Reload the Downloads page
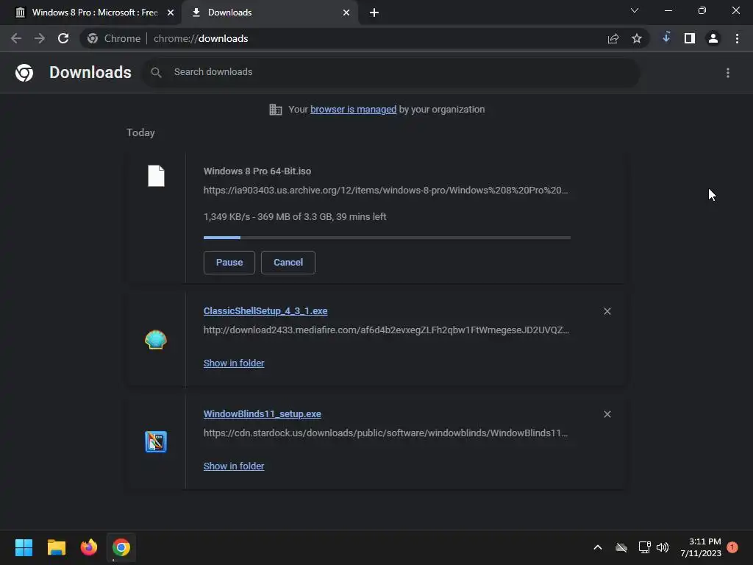 click(x=63, y=38)
